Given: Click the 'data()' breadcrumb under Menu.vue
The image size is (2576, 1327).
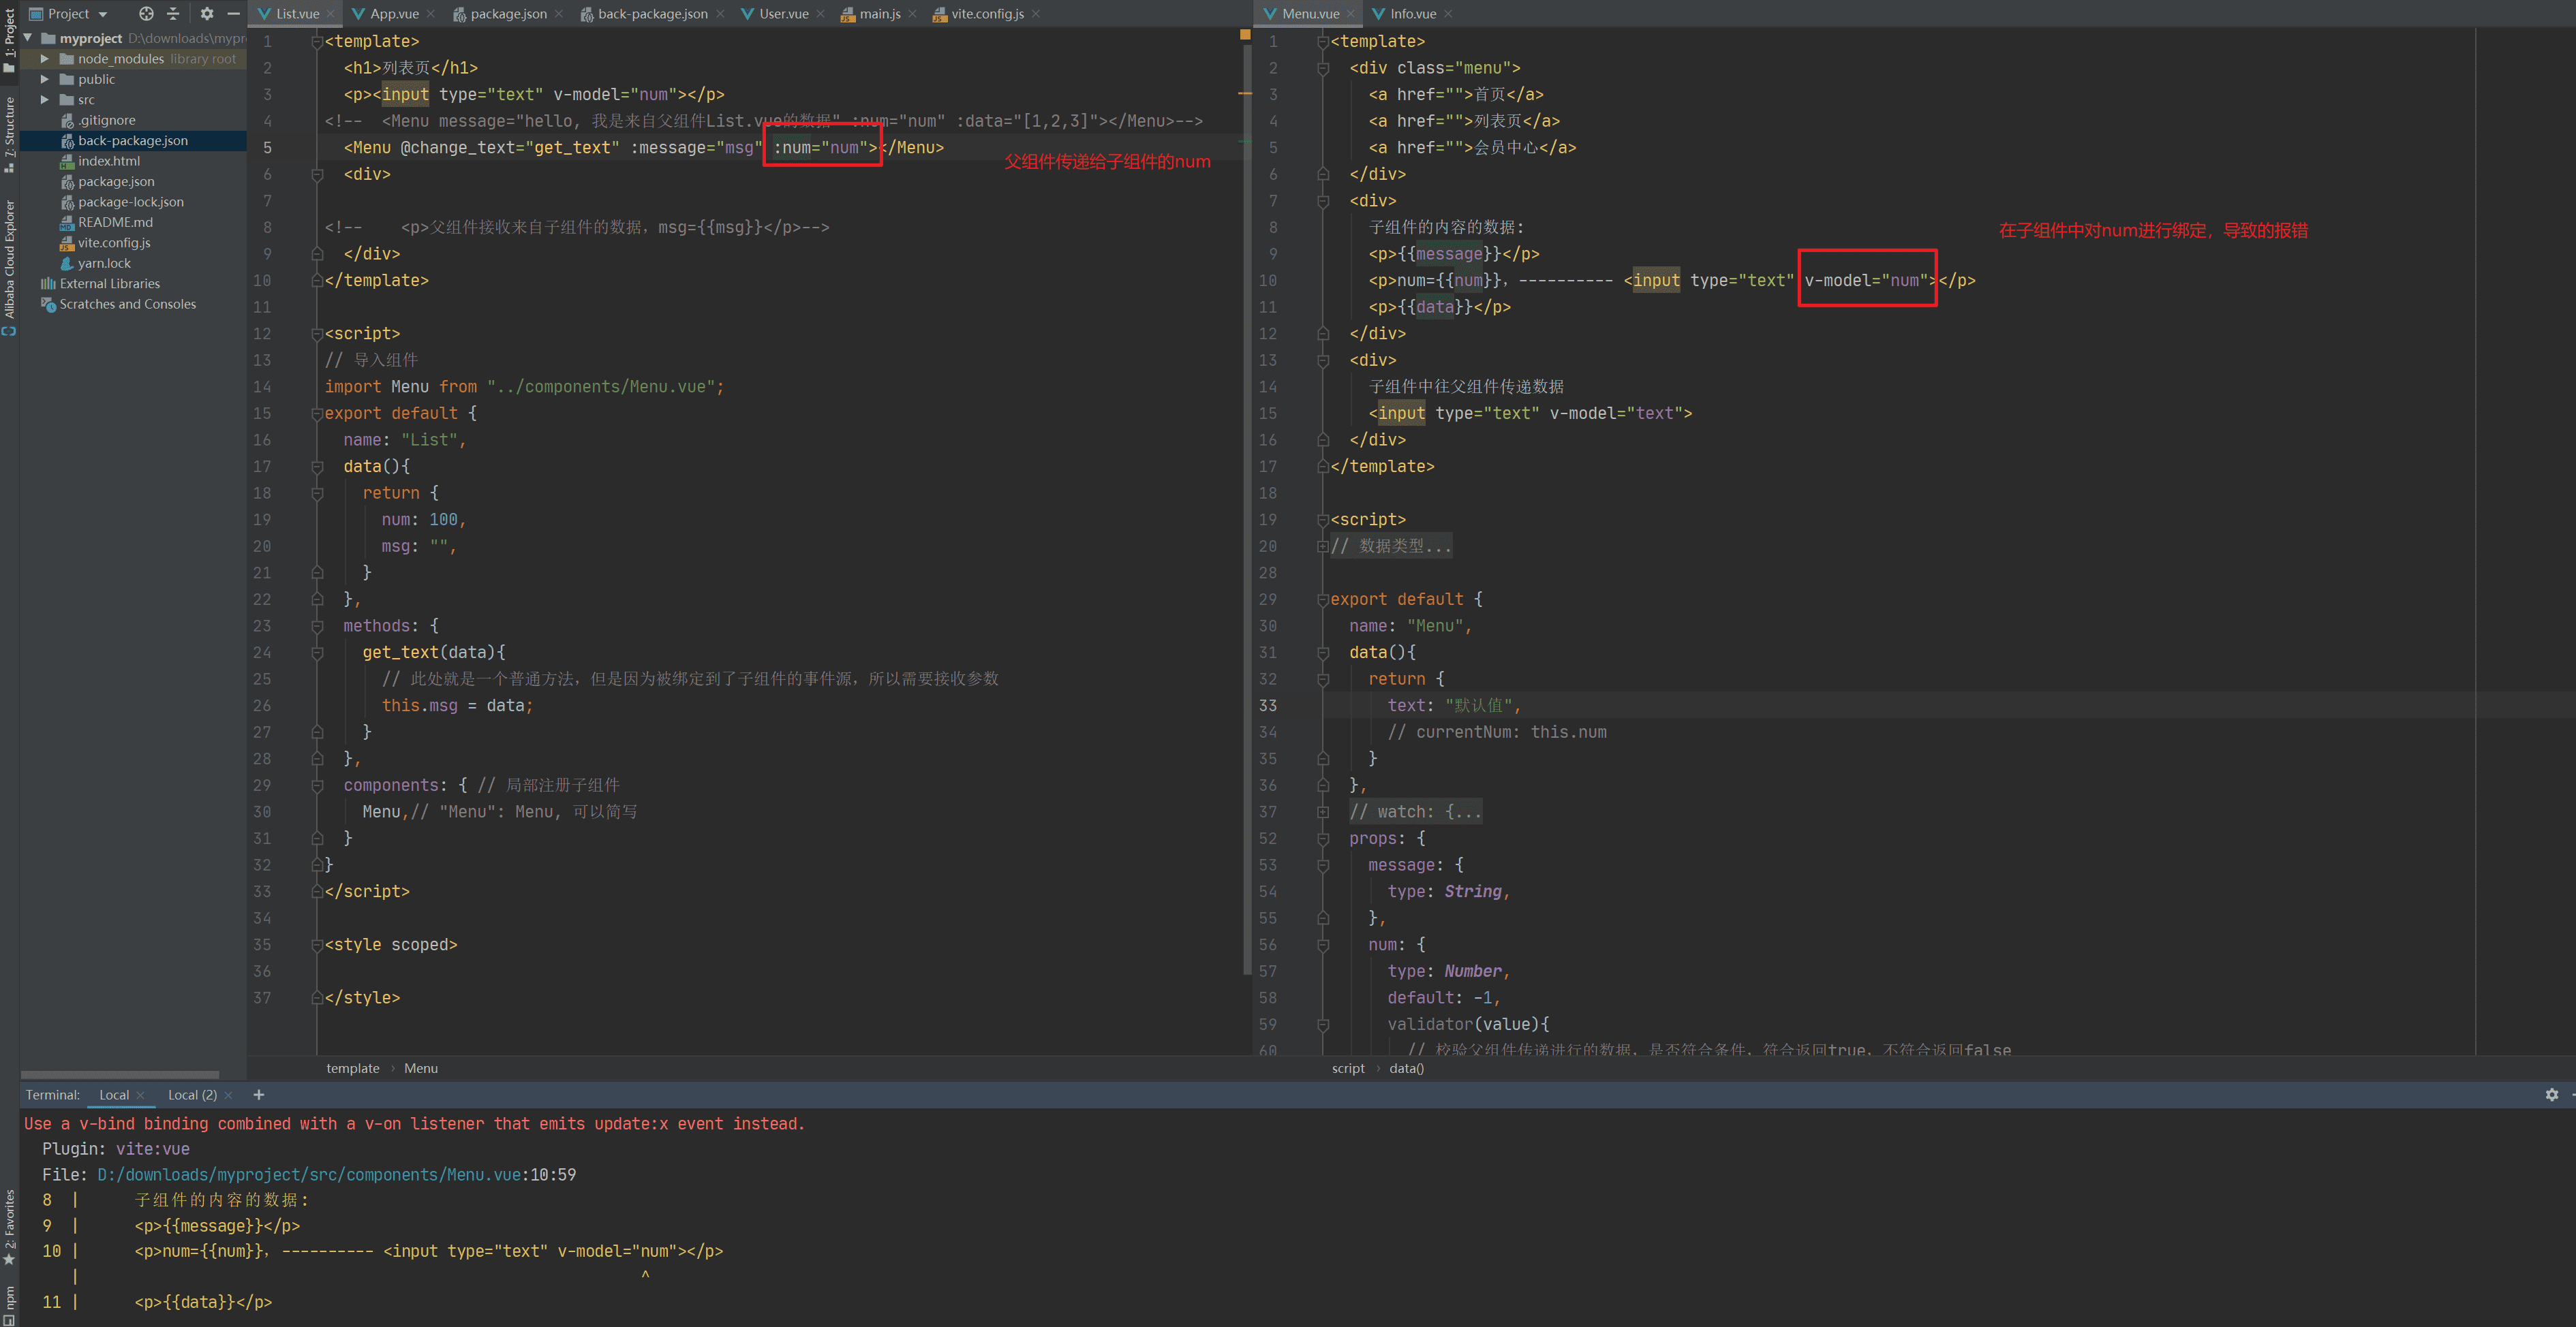Looking at the screenshot, I should tap(1407, 1070).
